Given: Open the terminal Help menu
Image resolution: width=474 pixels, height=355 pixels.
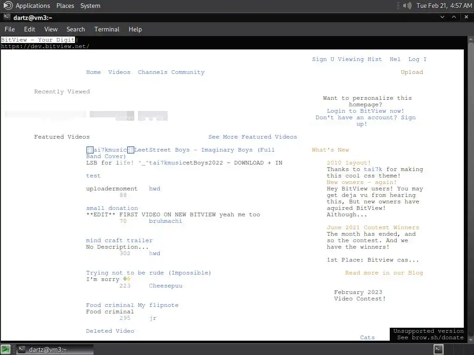Looking at the screenshot, I should tap(135, 29).
